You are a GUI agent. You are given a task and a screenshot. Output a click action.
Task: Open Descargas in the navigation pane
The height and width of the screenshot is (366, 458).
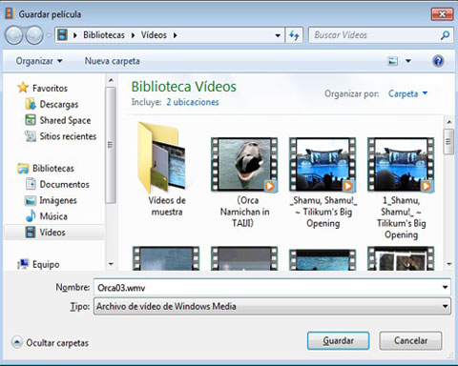pos(59,104)
